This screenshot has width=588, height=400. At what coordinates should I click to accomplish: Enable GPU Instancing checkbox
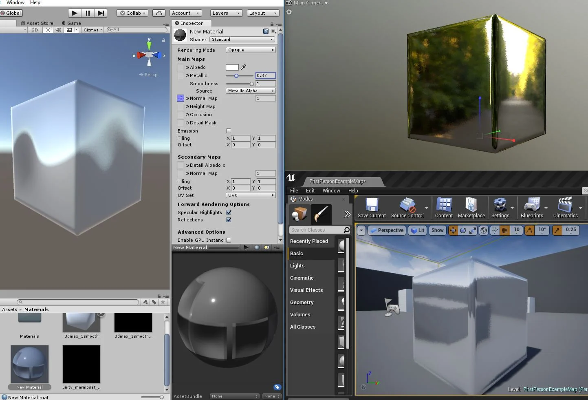[x=229, y=240]
